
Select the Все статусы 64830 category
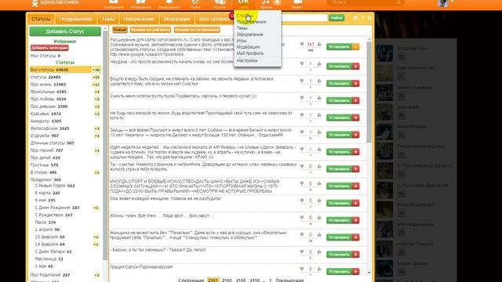click(65, 70)
